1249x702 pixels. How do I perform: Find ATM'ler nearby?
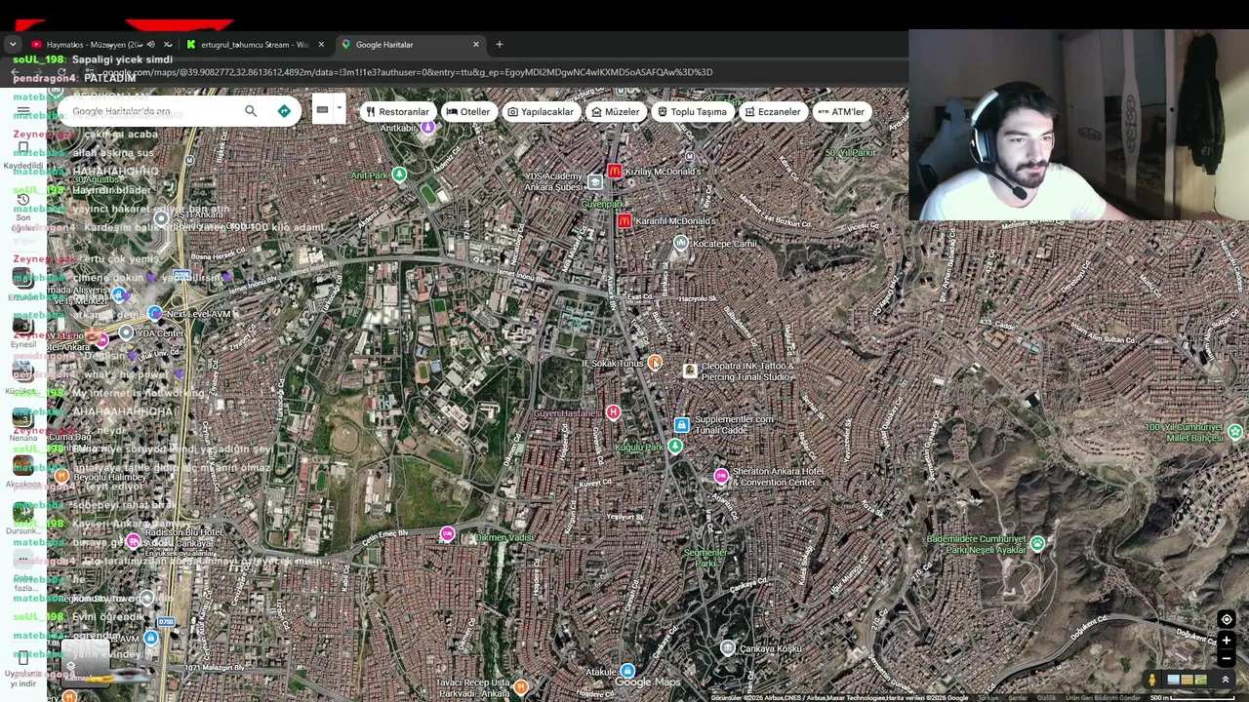[x=841, y=112]
